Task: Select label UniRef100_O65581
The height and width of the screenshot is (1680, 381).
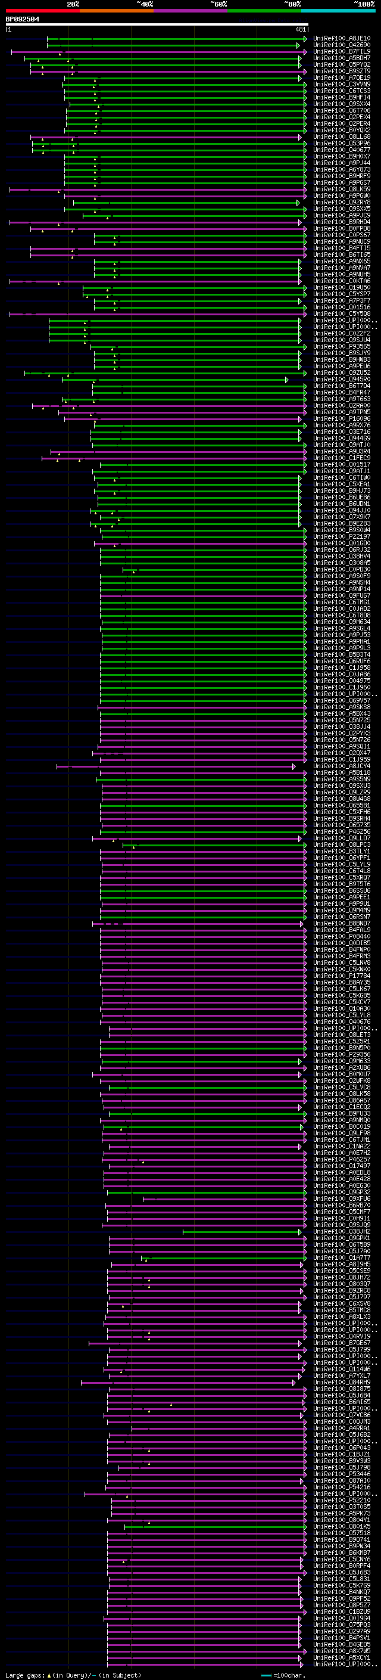Action: [341, 806]
